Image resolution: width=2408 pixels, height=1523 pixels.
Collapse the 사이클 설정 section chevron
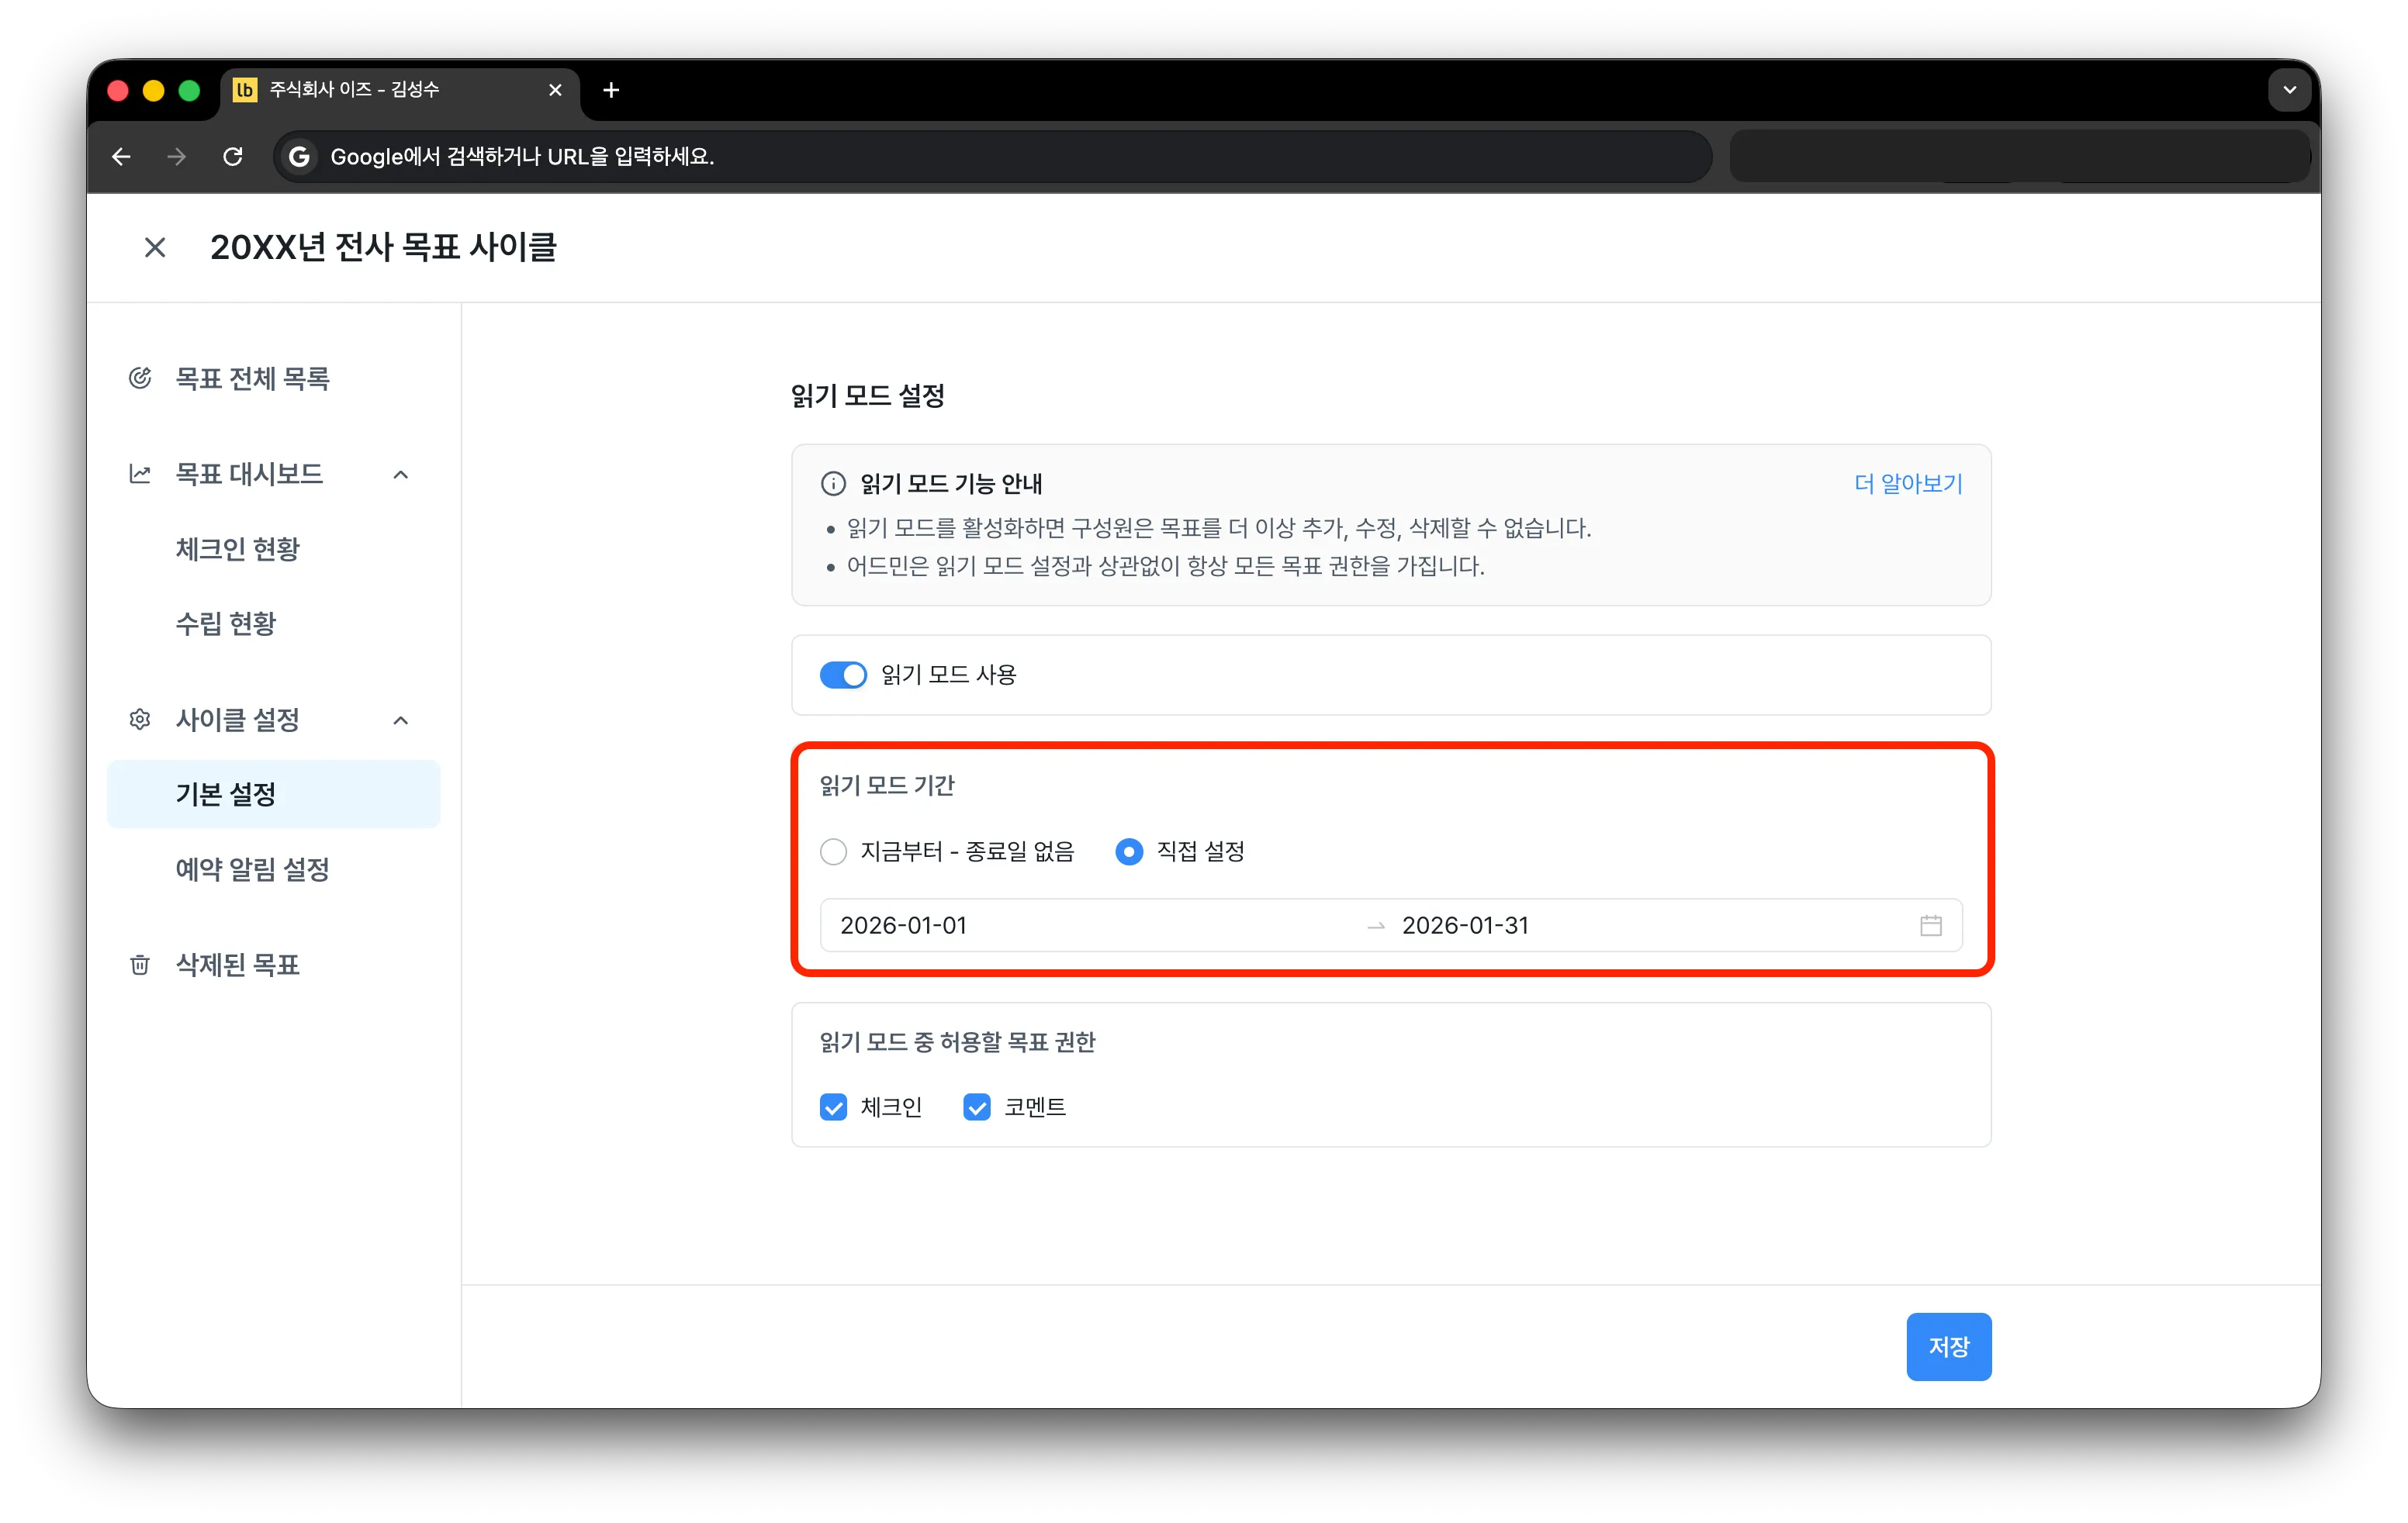(x=401, y=720)
